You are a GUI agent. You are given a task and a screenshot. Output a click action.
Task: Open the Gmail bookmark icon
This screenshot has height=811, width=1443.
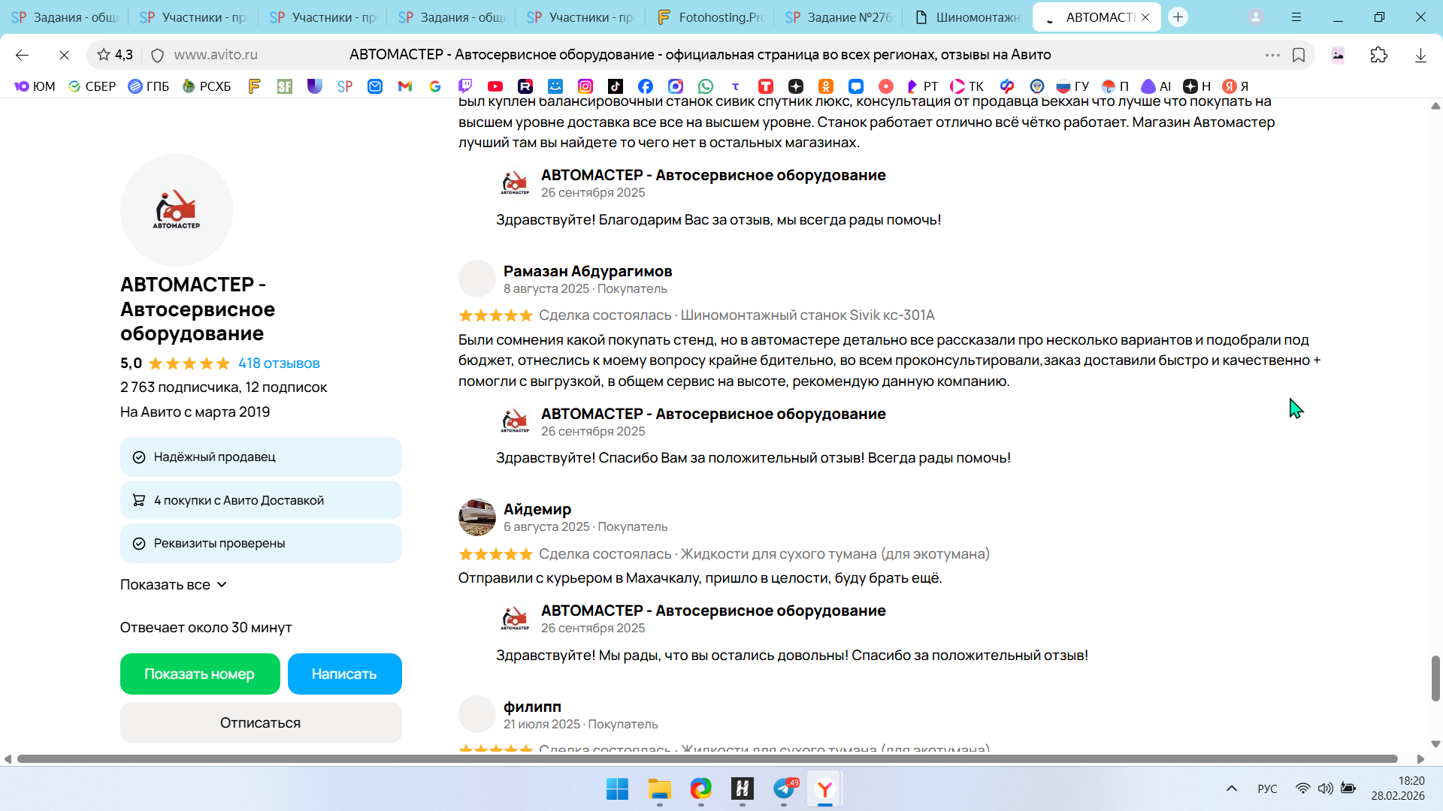[405, 86]
